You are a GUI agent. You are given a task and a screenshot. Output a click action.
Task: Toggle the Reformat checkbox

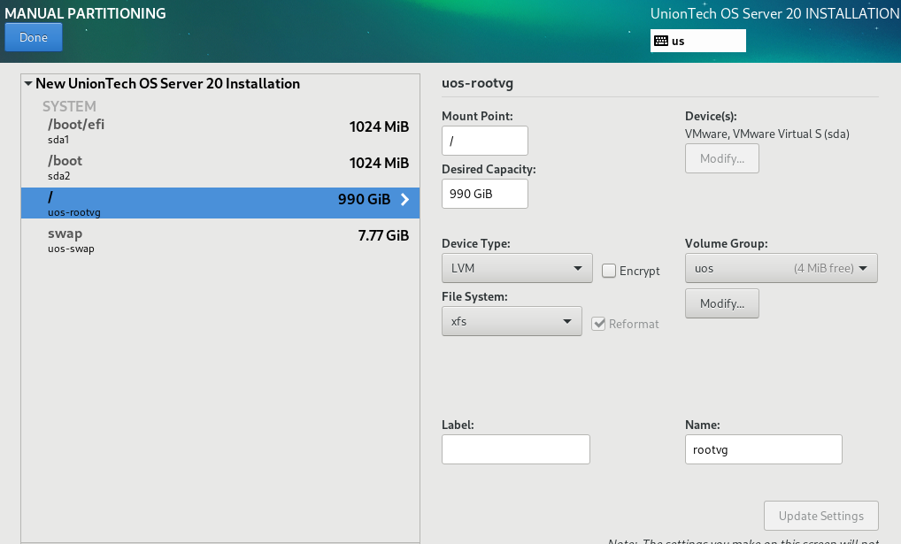[598, 324]
